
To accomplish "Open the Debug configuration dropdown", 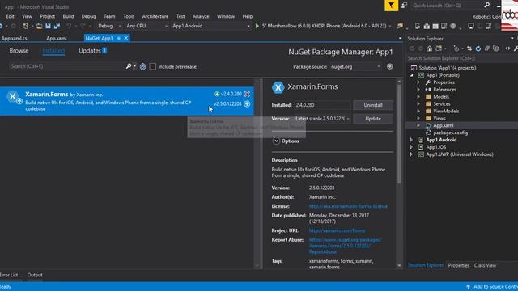I will 110,26.
